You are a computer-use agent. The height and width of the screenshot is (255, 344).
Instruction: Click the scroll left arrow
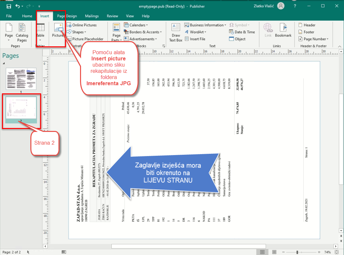45,246
